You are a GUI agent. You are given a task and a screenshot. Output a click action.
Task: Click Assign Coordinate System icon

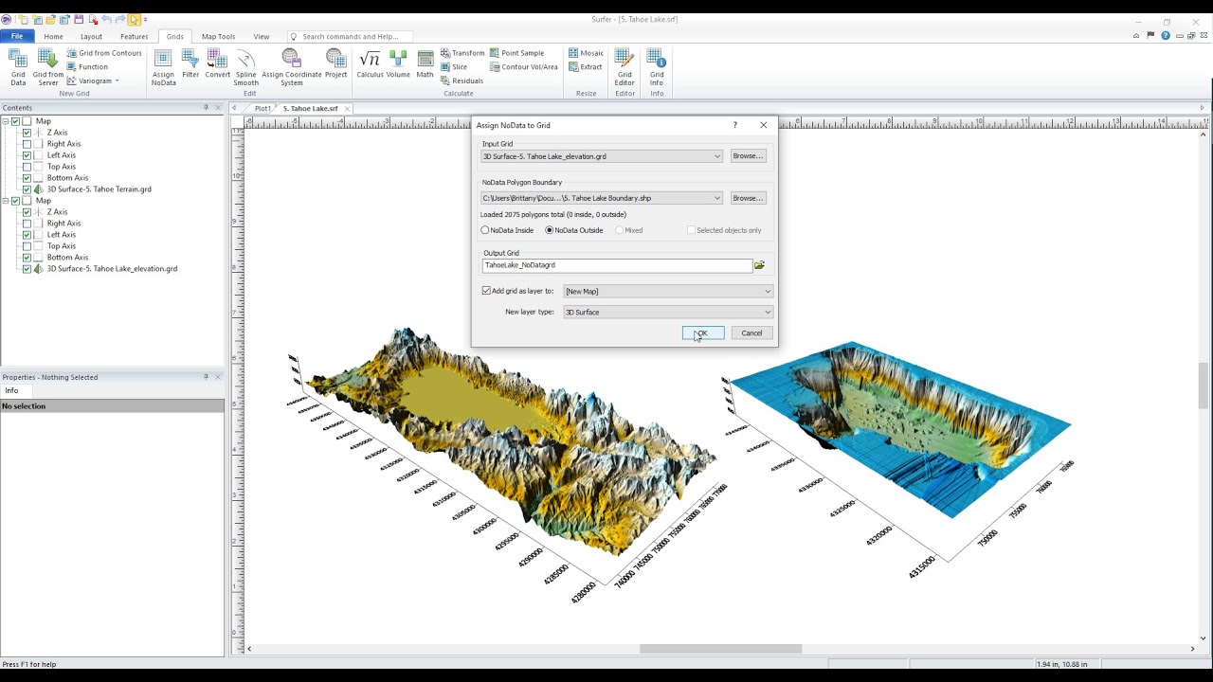pos(292,68)
